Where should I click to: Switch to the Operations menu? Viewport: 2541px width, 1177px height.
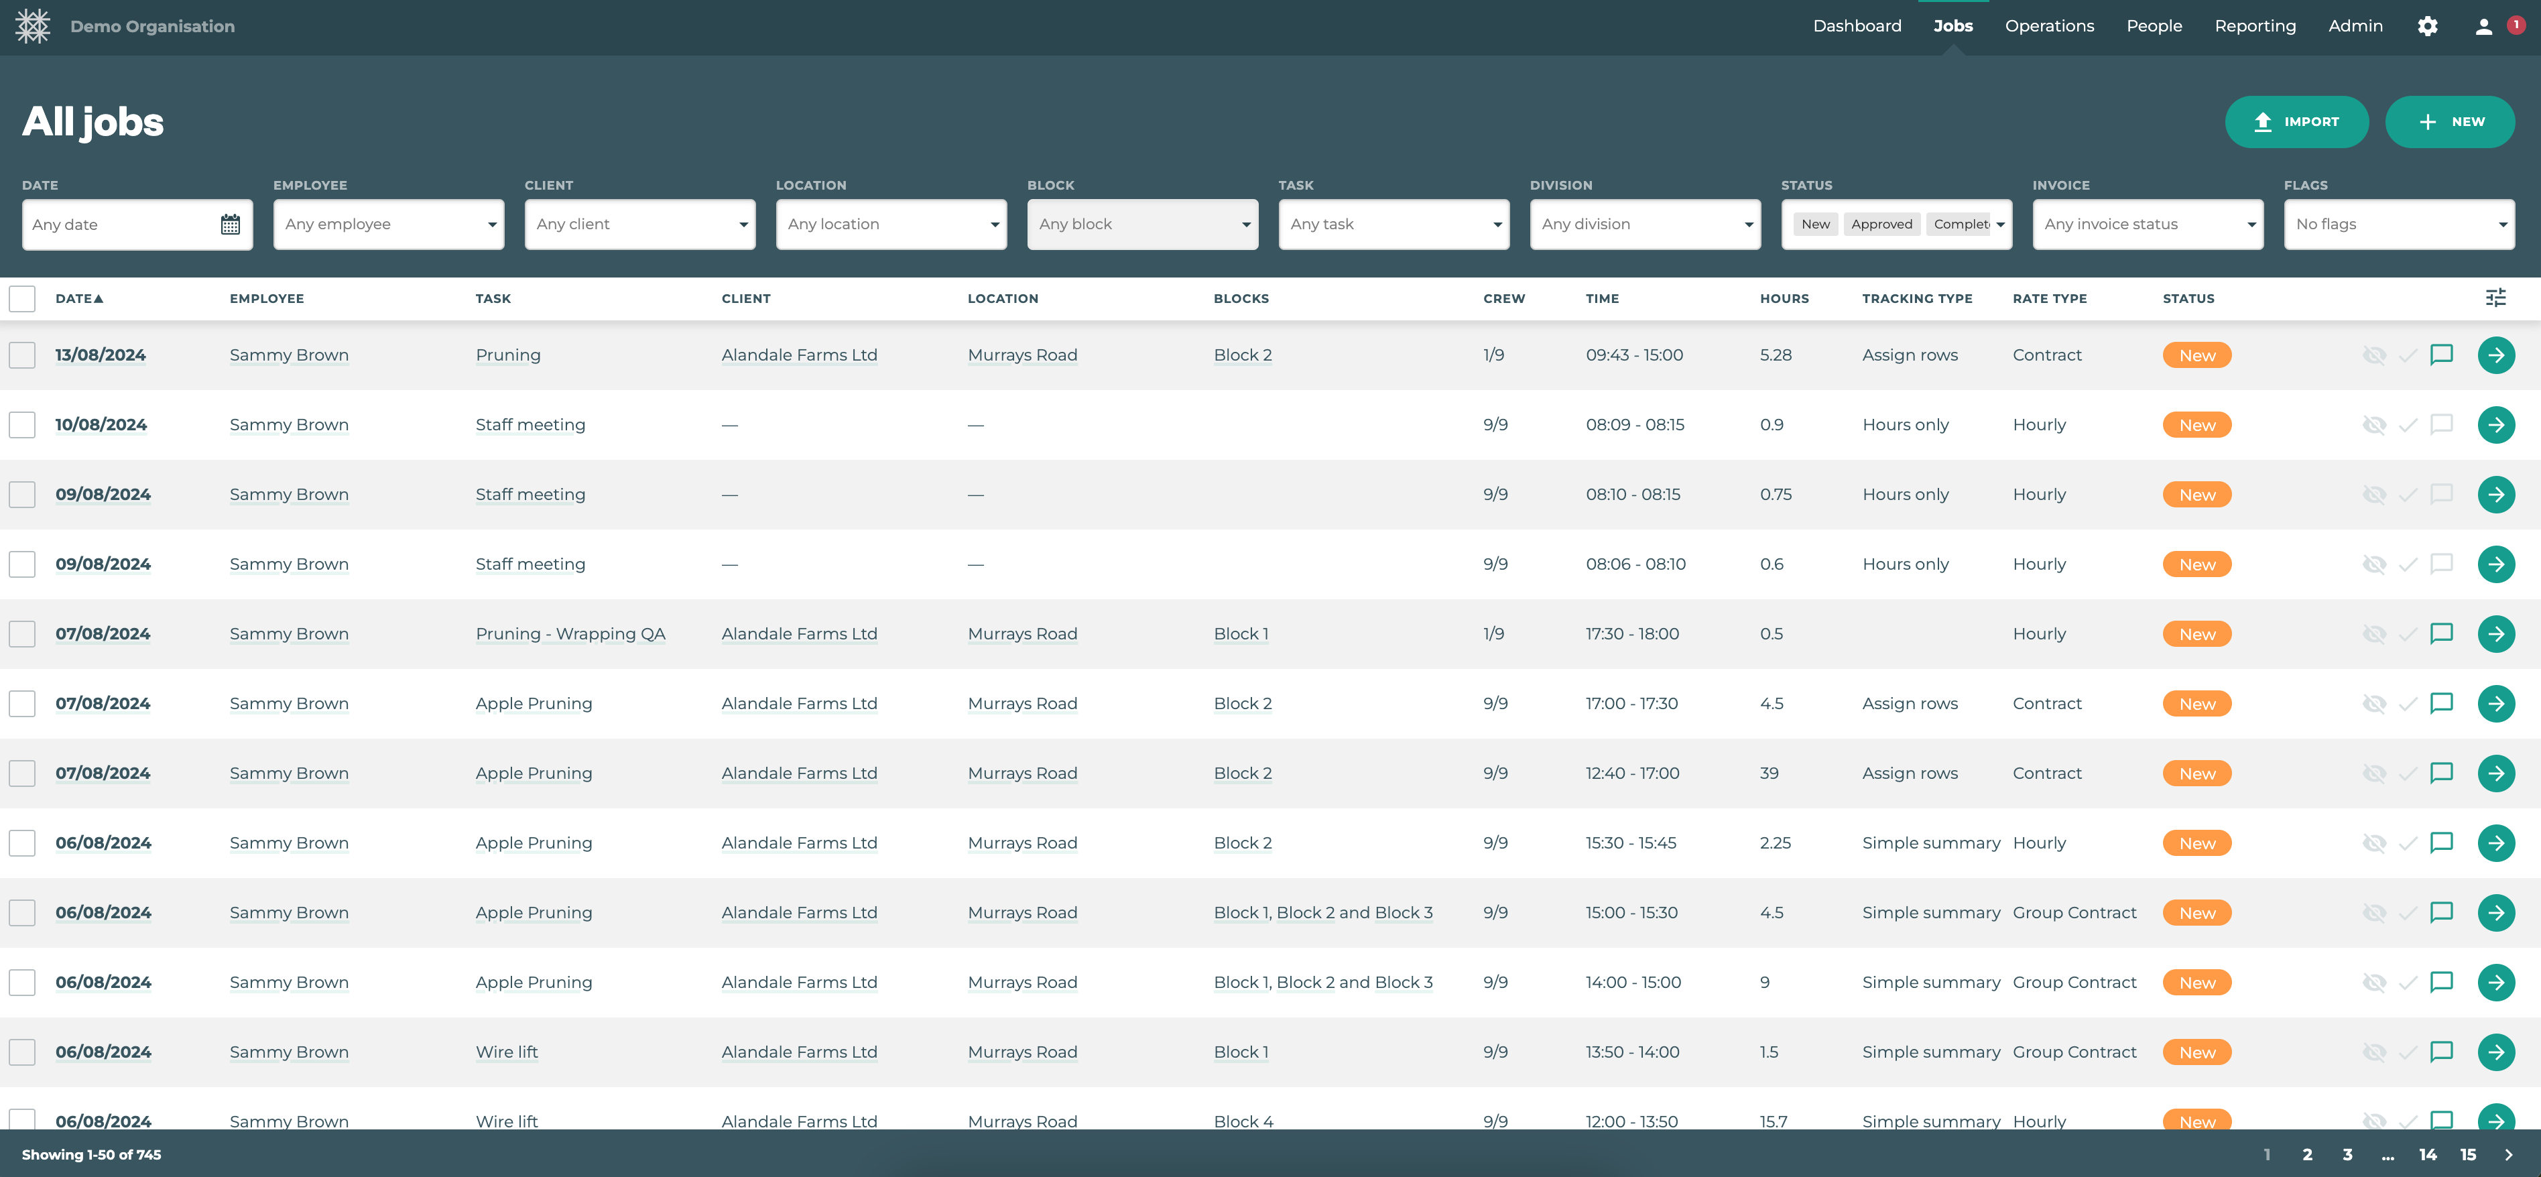2049,25
